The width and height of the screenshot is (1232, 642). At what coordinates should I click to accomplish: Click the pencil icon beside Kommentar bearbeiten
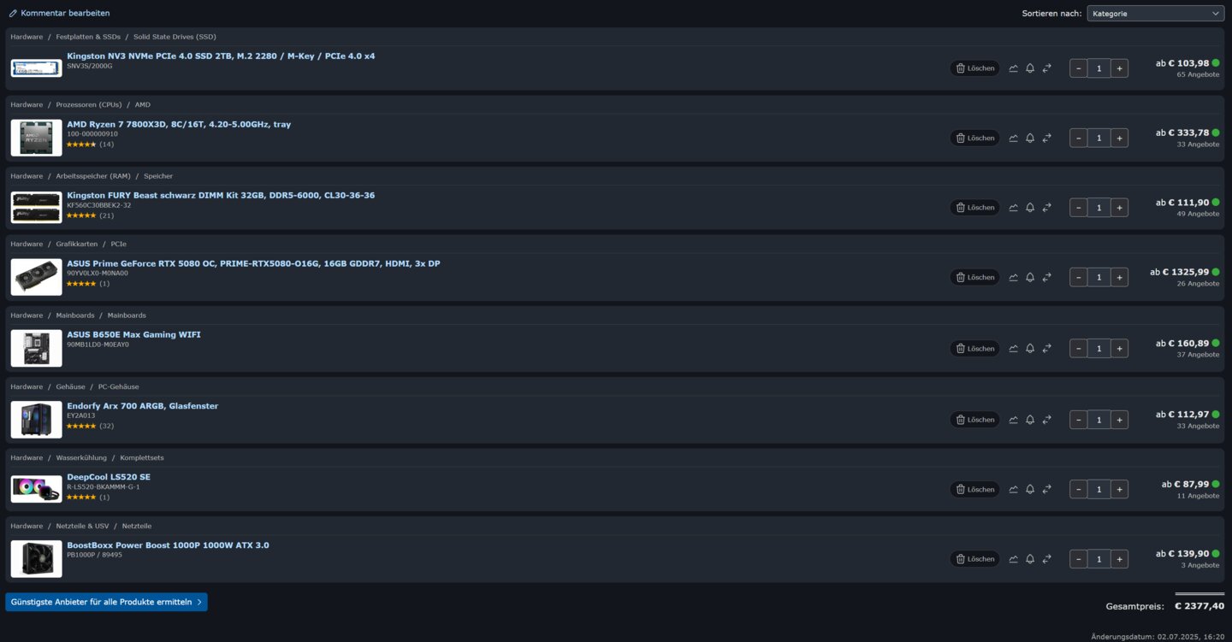(x=13, y=14)
